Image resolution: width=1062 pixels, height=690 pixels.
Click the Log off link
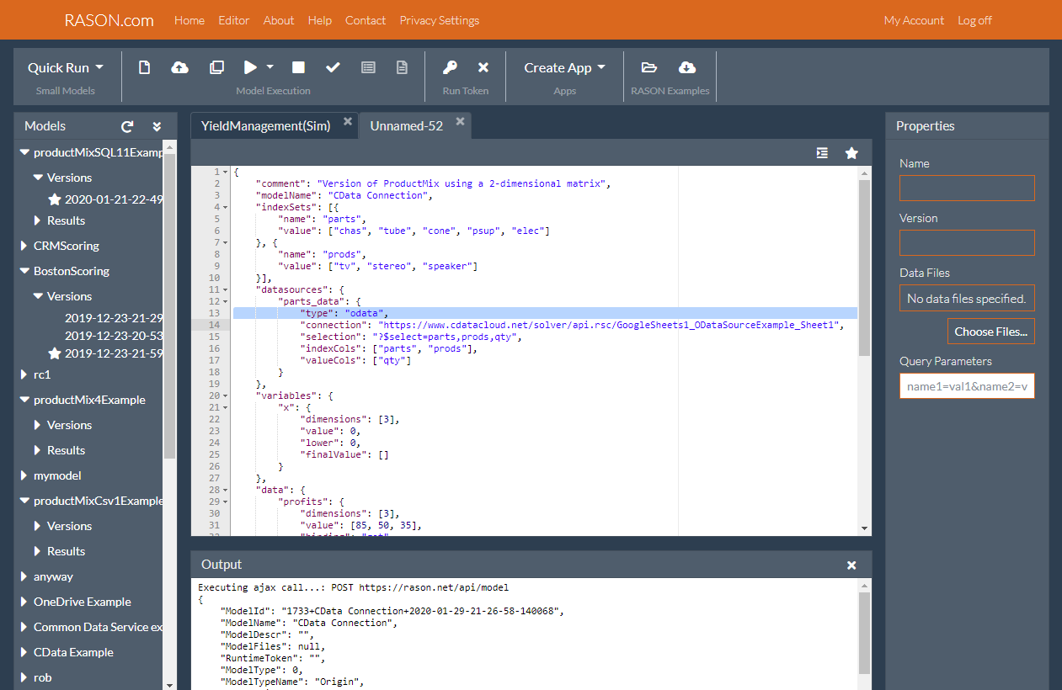(974, 20)
